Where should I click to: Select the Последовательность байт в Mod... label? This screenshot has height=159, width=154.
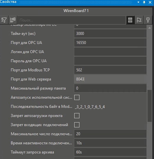point(41,107)
